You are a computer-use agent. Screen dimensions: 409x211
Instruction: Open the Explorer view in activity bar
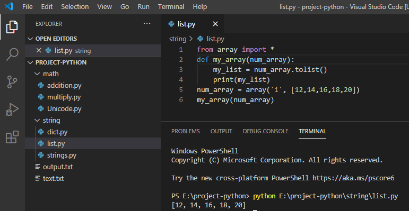point(12,27)
